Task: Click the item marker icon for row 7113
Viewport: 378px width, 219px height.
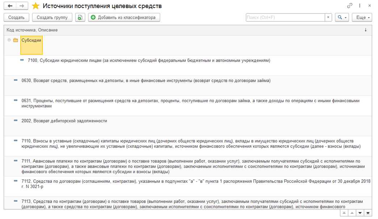Action: [16, 201]
